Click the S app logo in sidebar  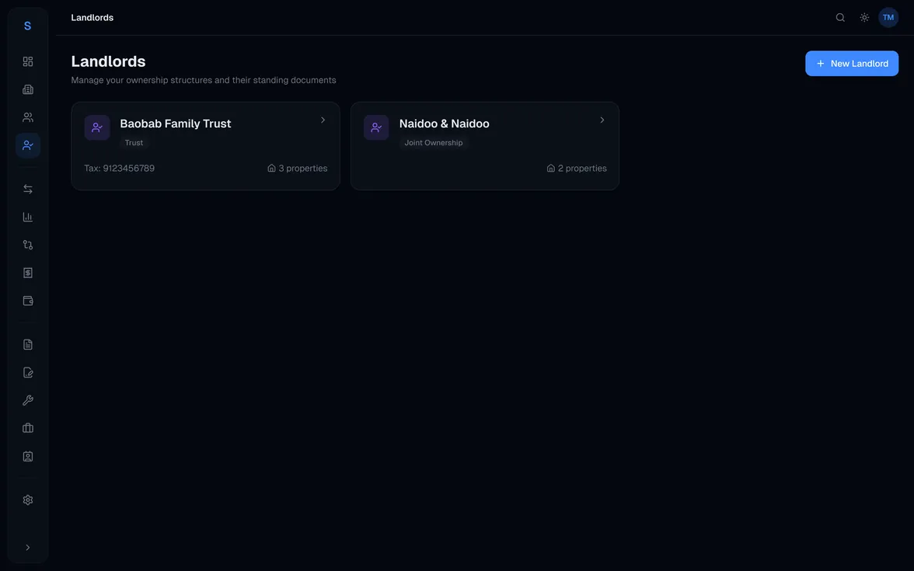(27, 26)
